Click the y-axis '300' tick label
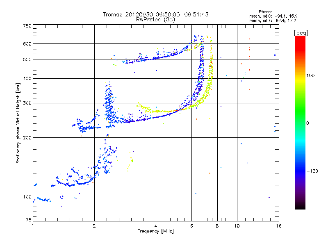The height and width of the screenshot is (246, 328). click(27, 103)
